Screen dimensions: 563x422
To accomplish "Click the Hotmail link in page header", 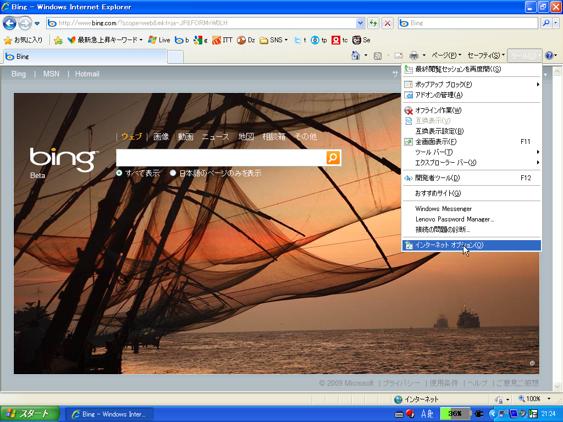I will point(87,74).
